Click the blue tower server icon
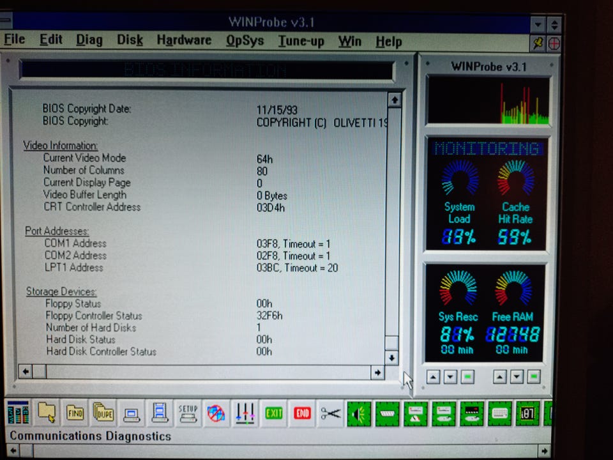Screen dimensions: 613x460 point(160,413)
